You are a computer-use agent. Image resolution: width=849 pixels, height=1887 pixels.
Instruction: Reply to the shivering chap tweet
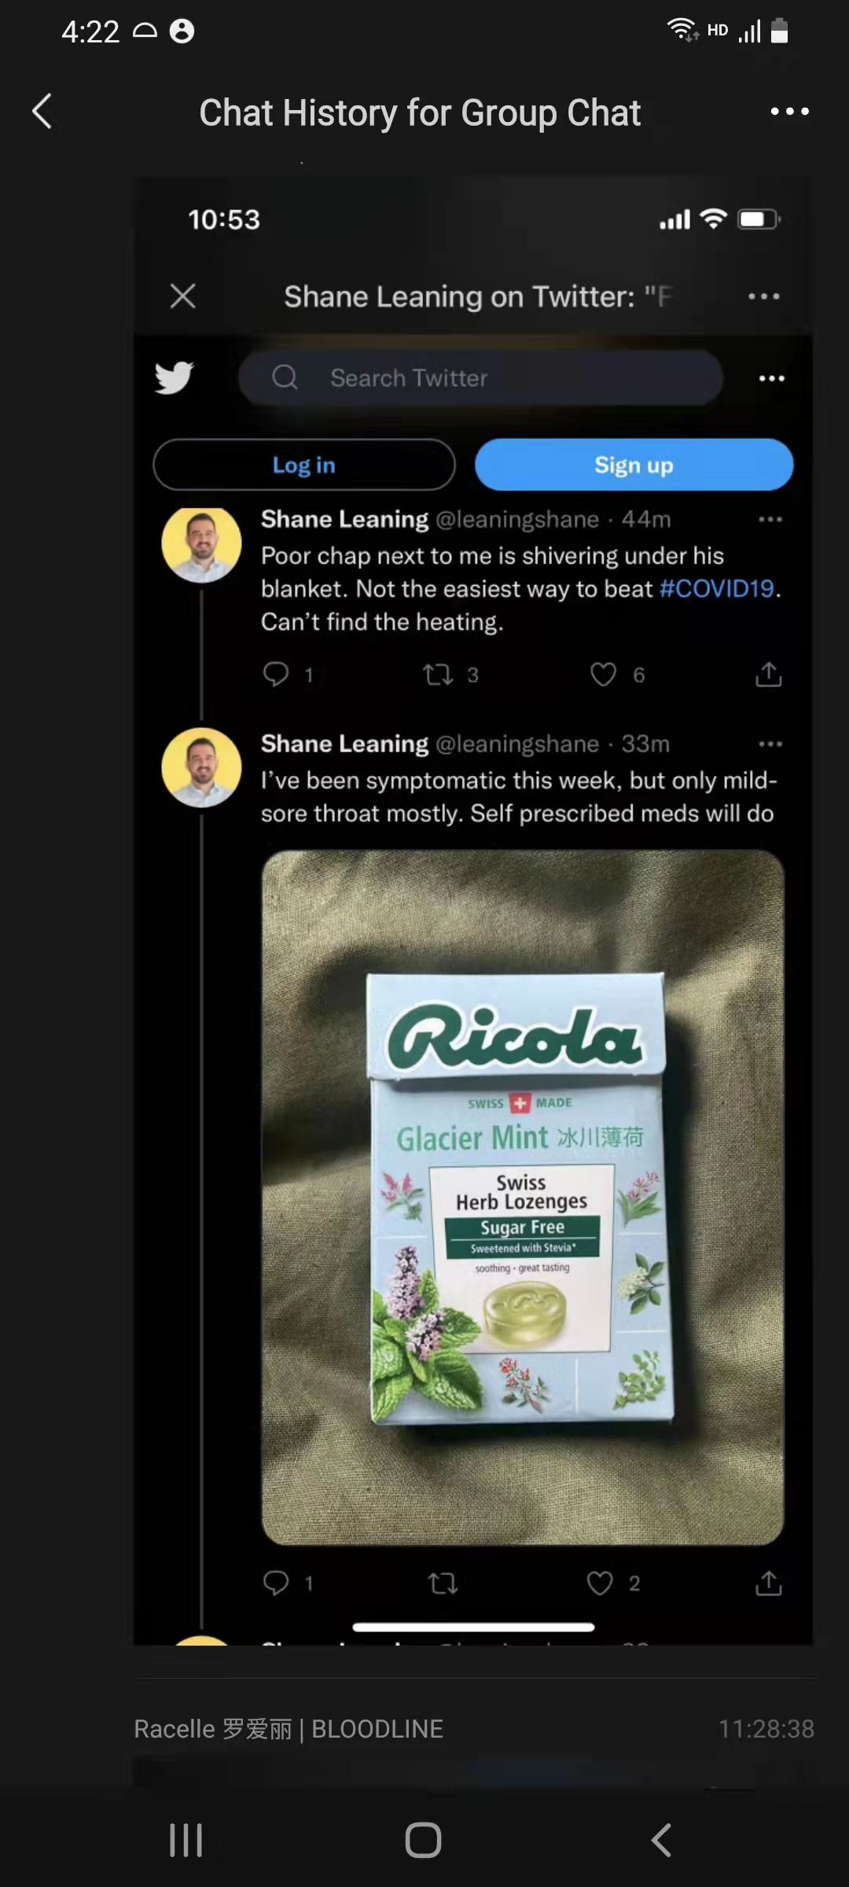pos(276,675)
